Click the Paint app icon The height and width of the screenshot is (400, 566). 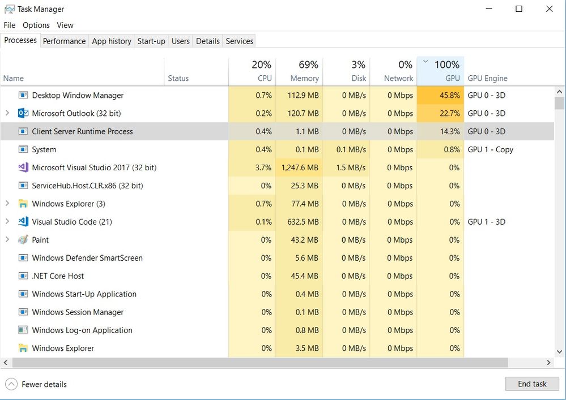pyautogui.click(x=23, y=240)
